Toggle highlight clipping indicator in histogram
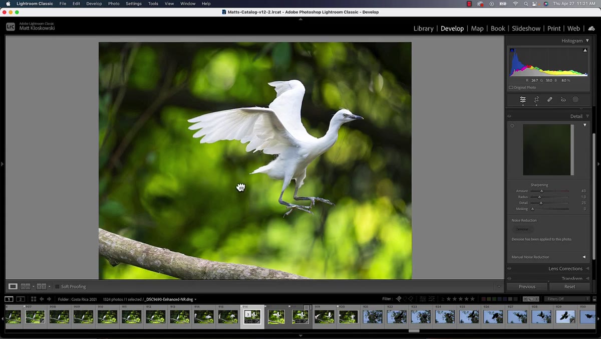601x339 pixels. pyautogui.click(x=585, y=50)
